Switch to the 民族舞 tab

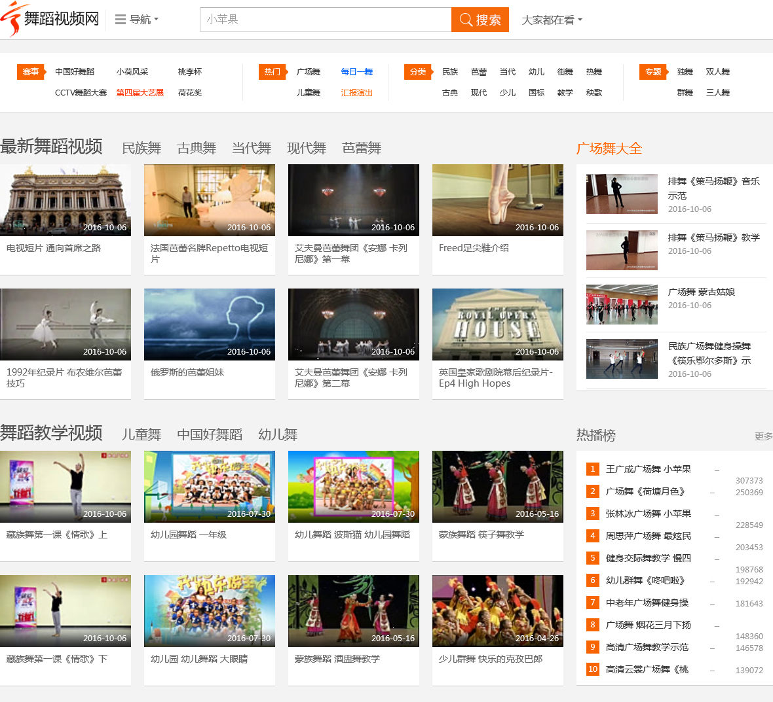pos(141,149)
